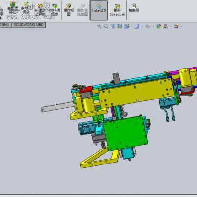Toggle the Instant3D button

[x=98, y=10]
